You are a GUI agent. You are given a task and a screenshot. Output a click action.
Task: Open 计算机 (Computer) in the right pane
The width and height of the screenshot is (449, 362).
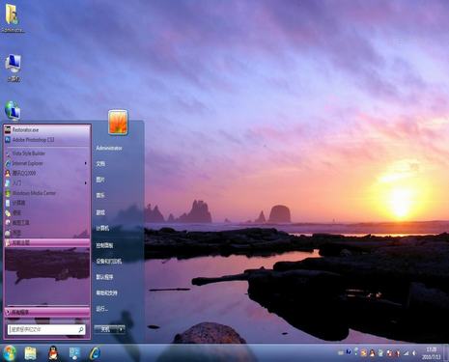coord(102,228)
